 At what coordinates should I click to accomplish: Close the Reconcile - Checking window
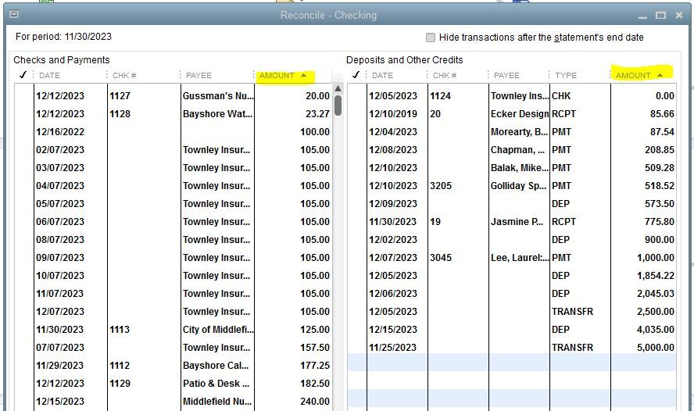[x=679, y=16]
